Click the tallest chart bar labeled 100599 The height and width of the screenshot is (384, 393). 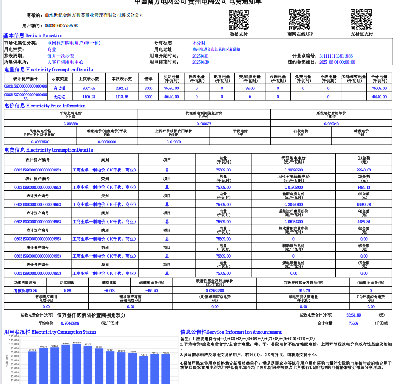[x=77, y=364]
